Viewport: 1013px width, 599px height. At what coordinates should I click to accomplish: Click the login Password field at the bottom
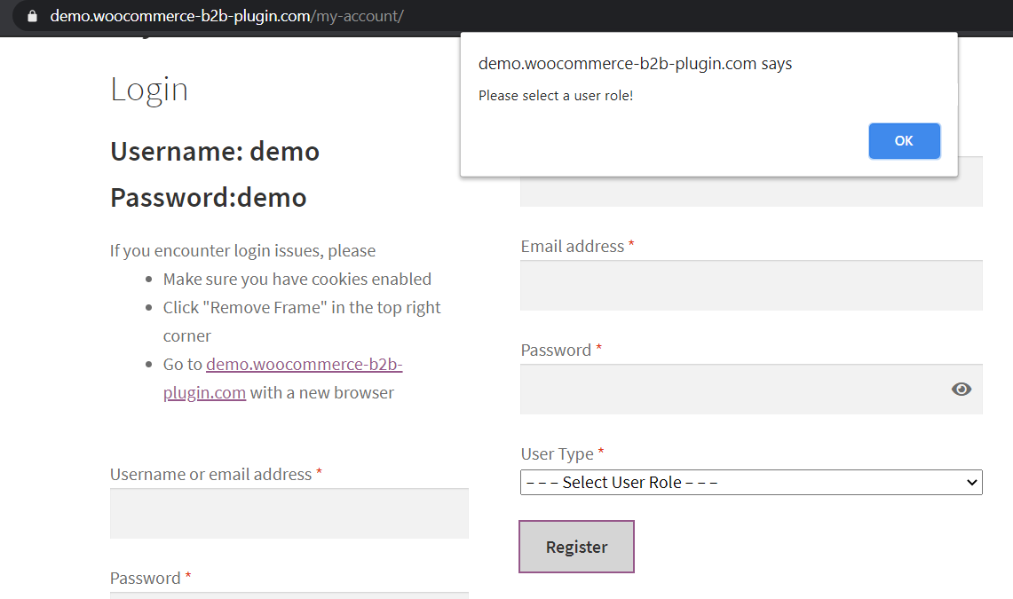pyautogui.click(x=289, y=595)
